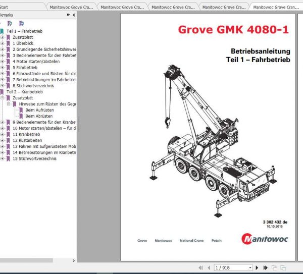Click the continuous view icon in status bar
The height and width of the screenshot is (274, 303).
point(283,268)
